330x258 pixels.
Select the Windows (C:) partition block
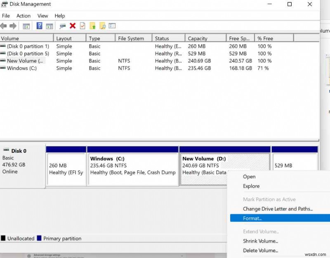[x=132, y=165]
